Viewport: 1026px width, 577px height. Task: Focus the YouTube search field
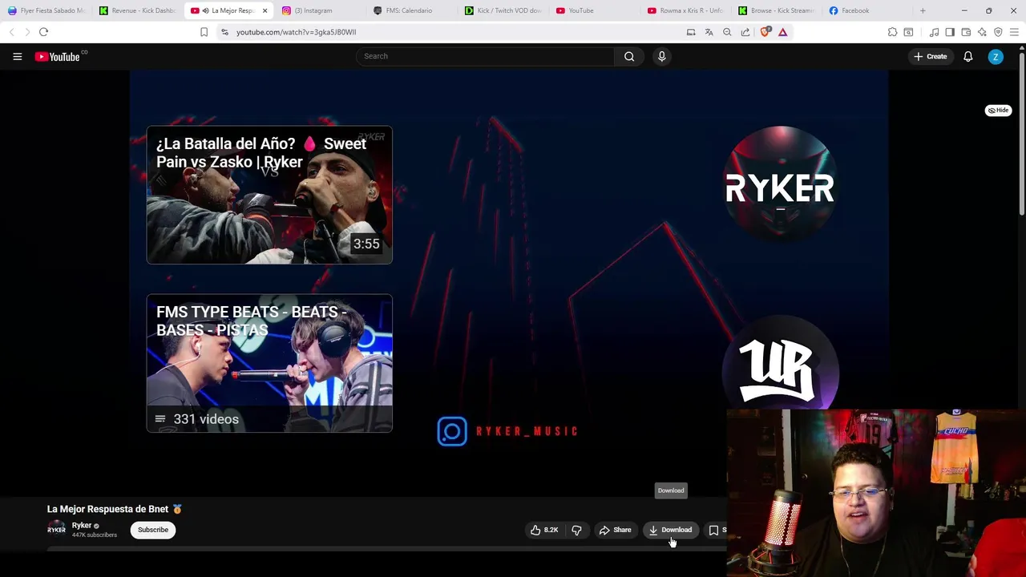coord(485,56)
